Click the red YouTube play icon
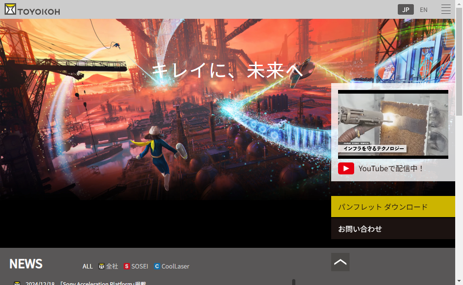463x285 pixels. 346,168
